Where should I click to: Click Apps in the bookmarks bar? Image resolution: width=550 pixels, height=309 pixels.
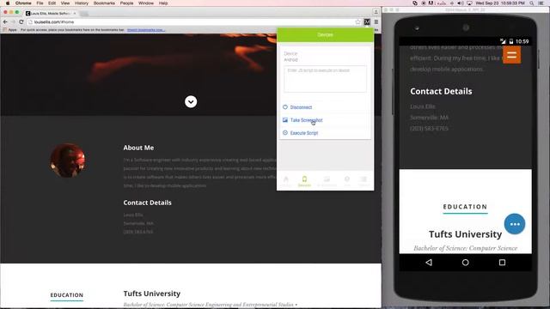(9, 30)
